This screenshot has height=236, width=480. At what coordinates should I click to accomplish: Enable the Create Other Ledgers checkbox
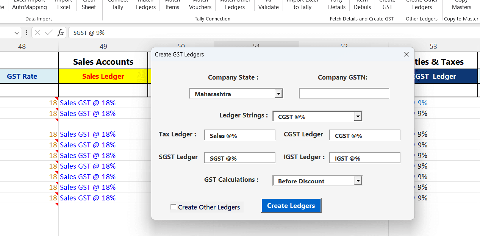[174, 207]
